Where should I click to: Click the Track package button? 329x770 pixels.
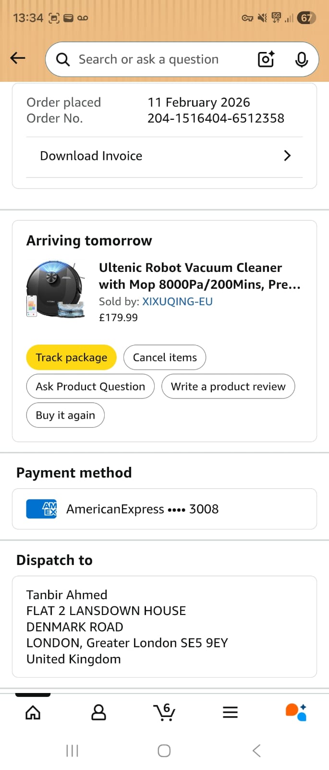(71, 358)
